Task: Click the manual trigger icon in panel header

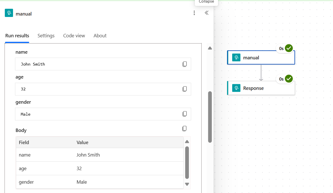Action: pos(9,13)
